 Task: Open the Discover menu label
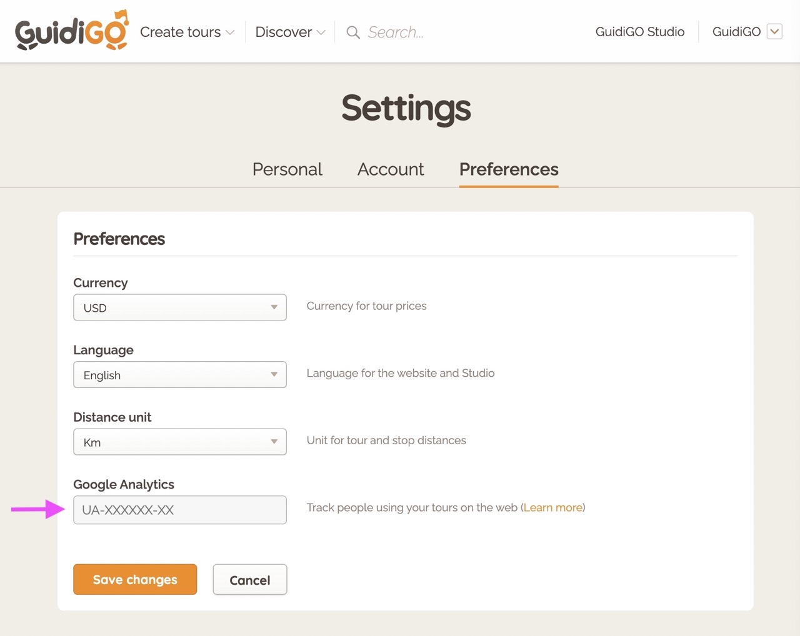283,32
